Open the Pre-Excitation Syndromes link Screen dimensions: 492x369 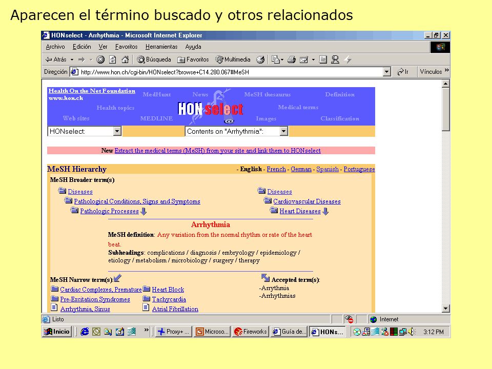coord(95,299)
